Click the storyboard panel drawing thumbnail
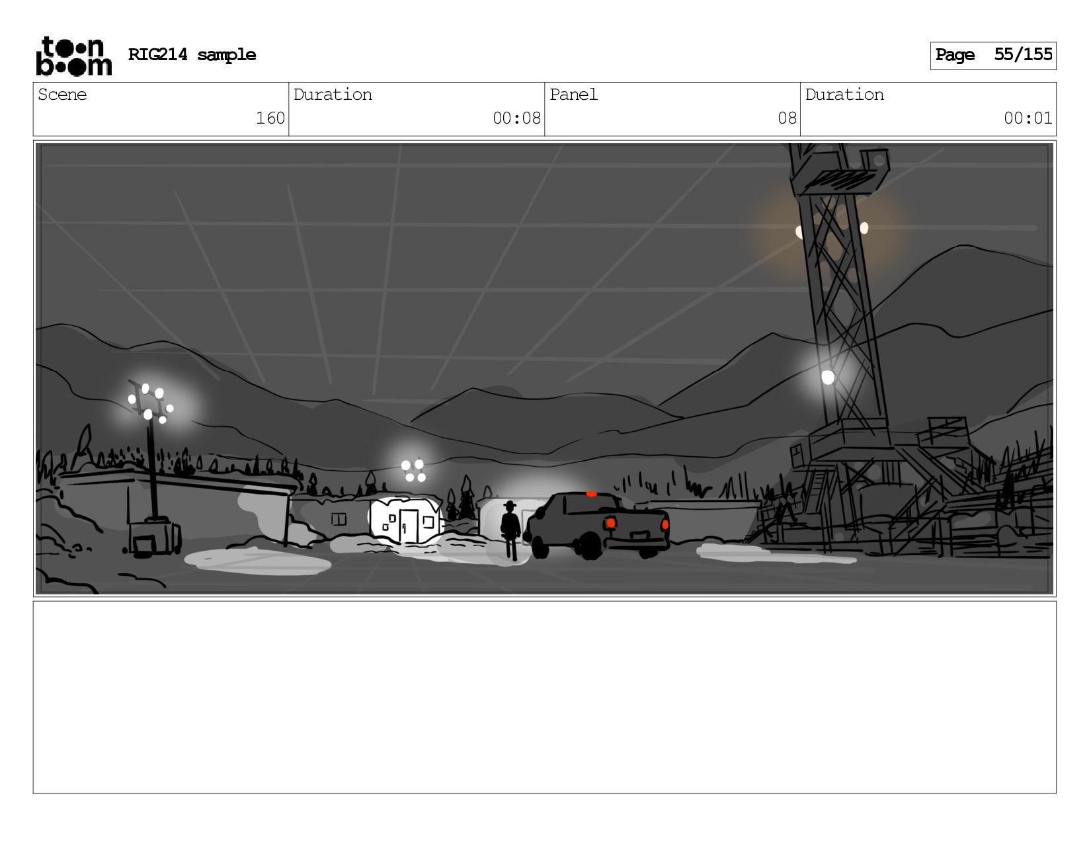1091x843 pixels. pos(544,368)
